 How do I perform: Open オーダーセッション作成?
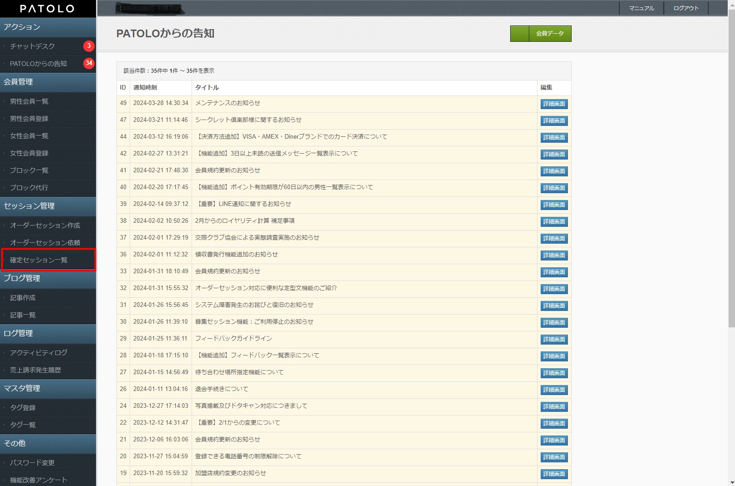pos(48,225)
